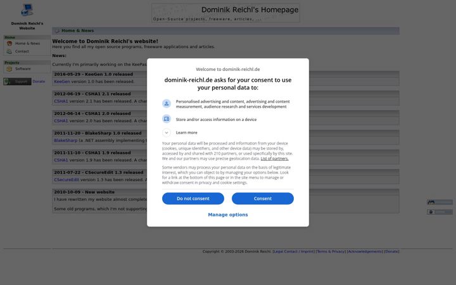The image size is (456, 285).
Task: Open the List of partners link
Action: click(x=274, y=158)
